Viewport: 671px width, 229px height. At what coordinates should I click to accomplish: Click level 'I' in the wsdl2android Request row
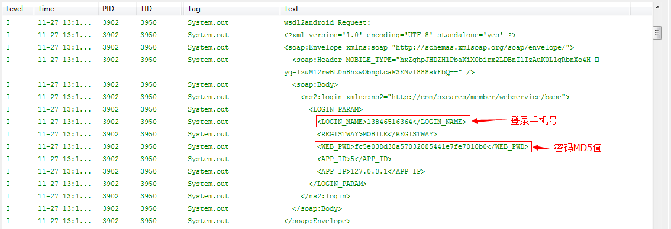coord(8,22)
